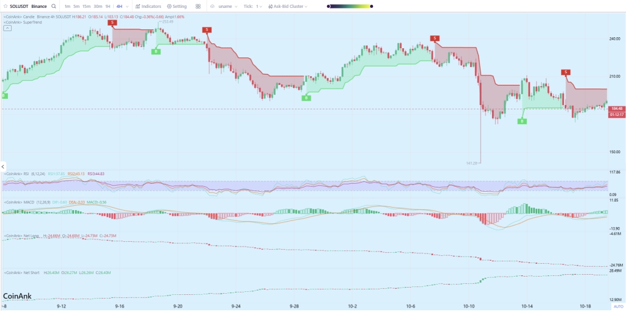The width and height of the screenshot is (626, 312).
Task: Toggle the eye icon beside uname
Action: pos(212,6)
